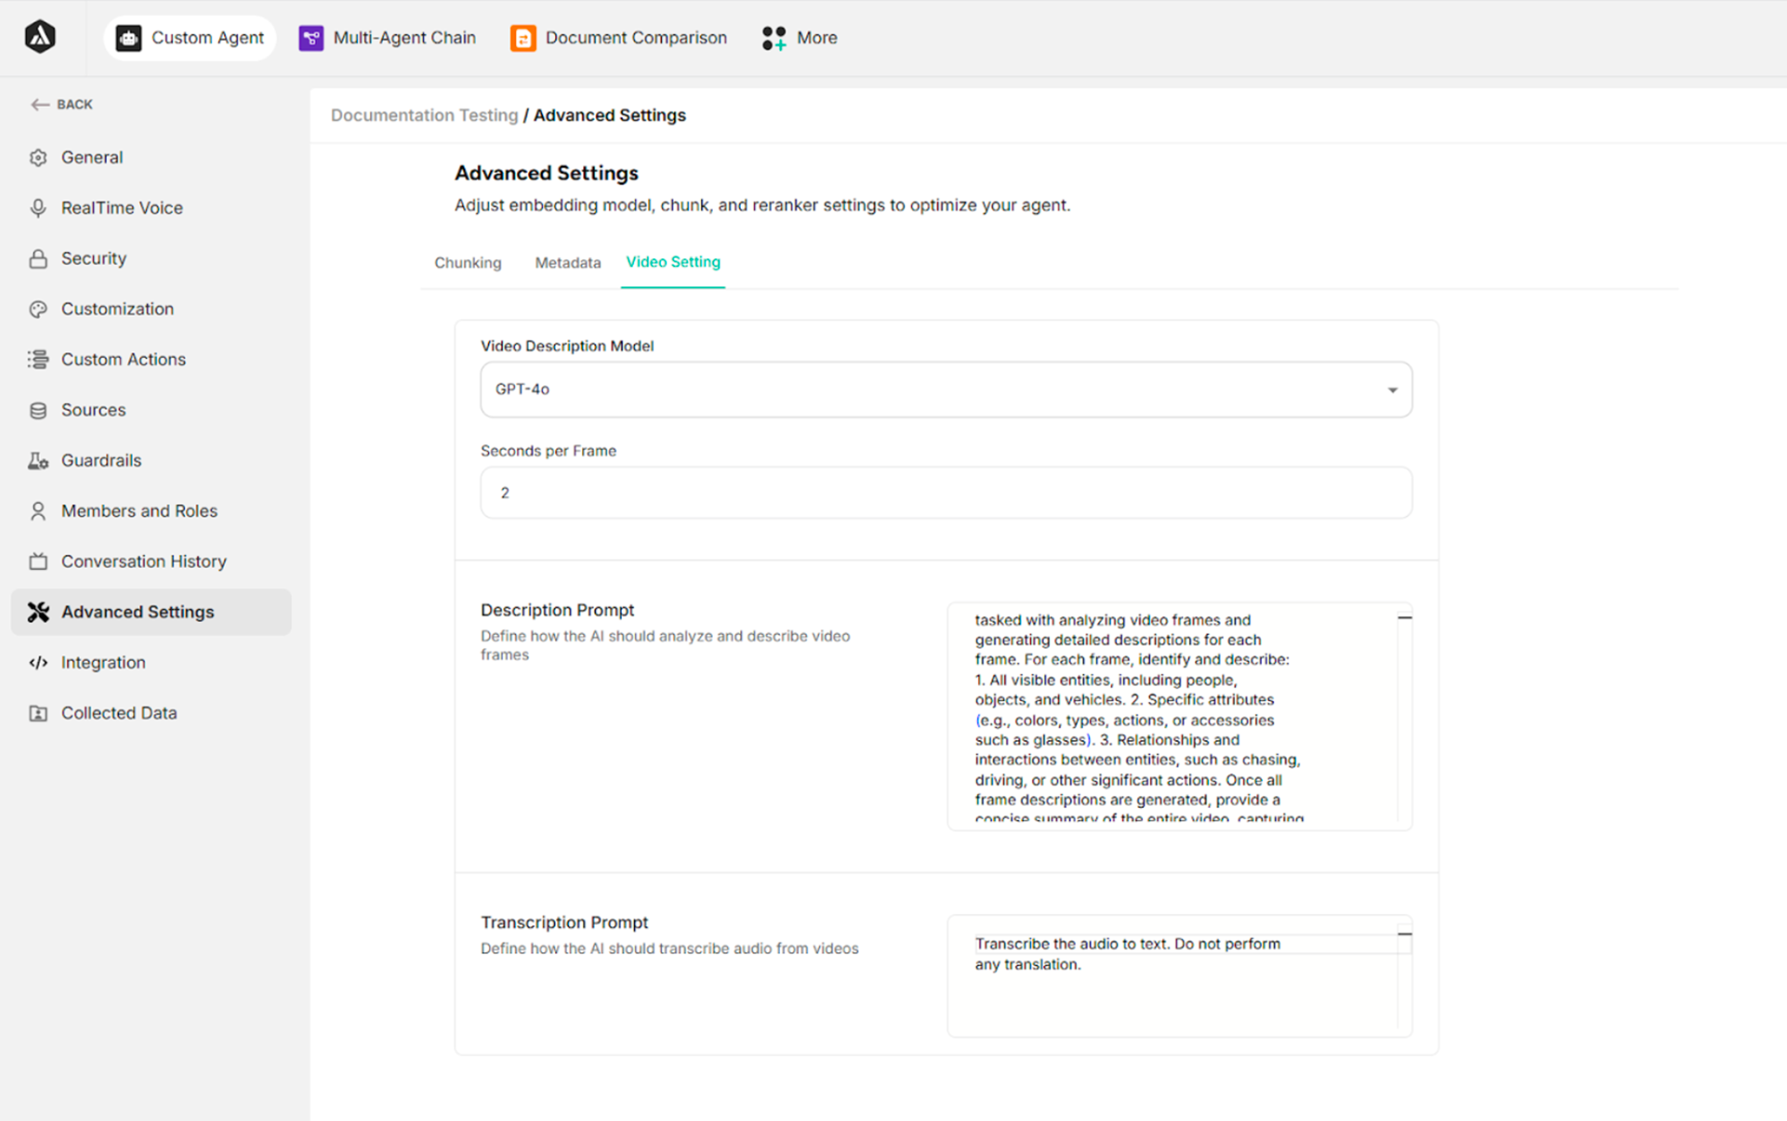Open Documentation Testing breadcrumb link
This screenshot has width=1787, height=1121.
(424, 116)
